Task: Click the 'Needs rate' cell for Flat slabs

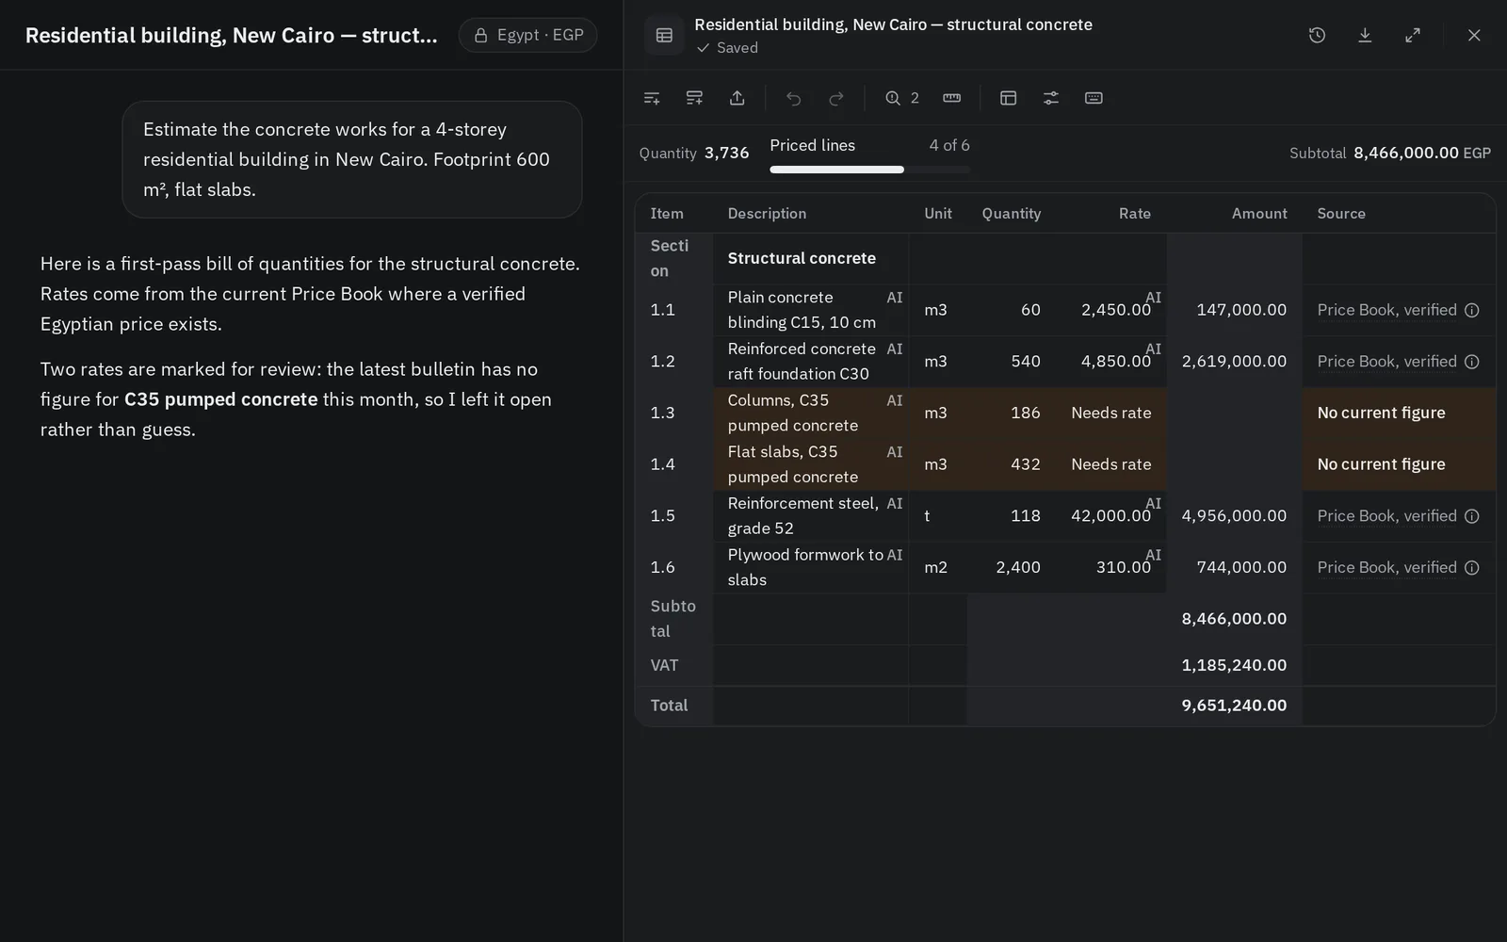Action: click(x=1110, y=464)
